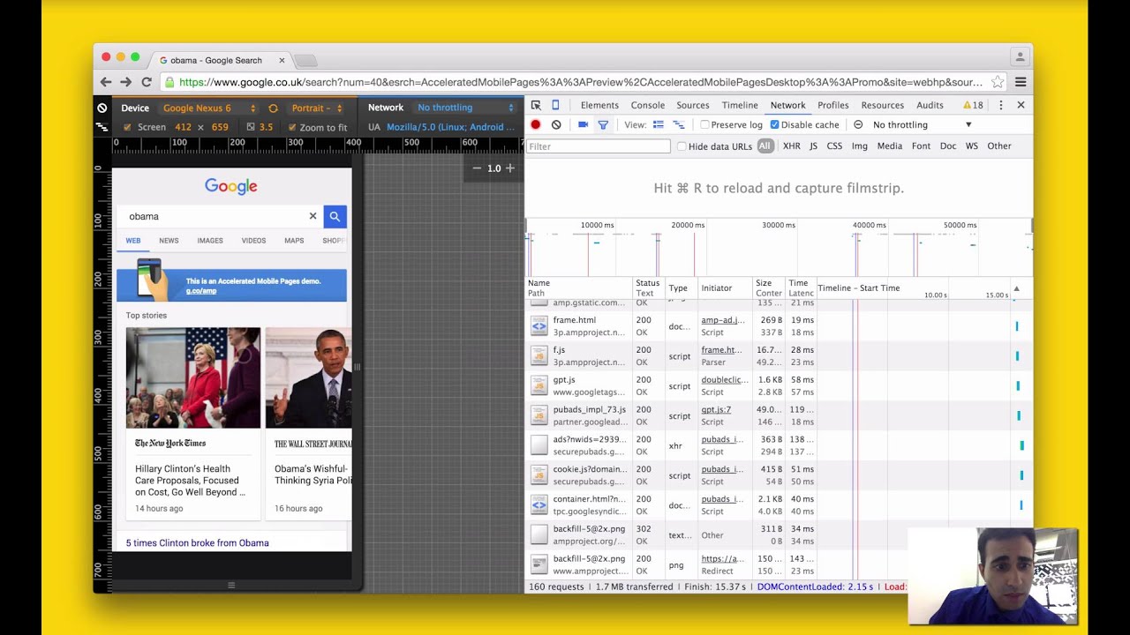Open warnings counter showing 18
Image resolution: width=1130 pixels, height=635 pixels.
(x=973, y=105)
